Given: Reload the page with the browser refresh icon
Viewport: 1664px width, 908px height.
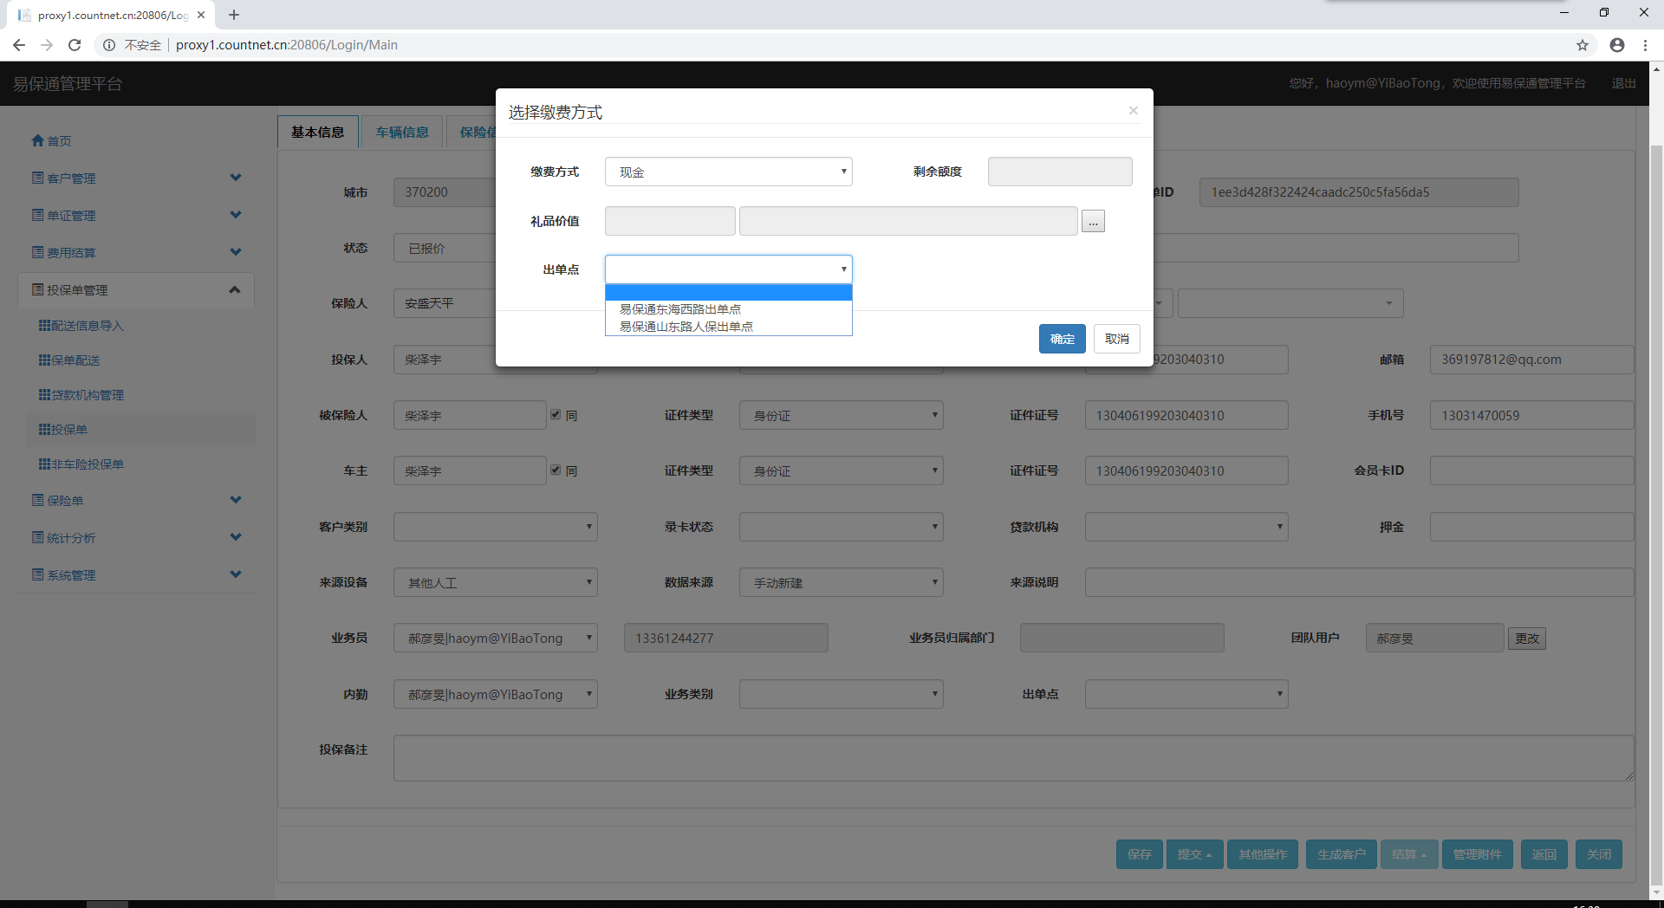Looking at the screenshot, I should coord(75,45).
